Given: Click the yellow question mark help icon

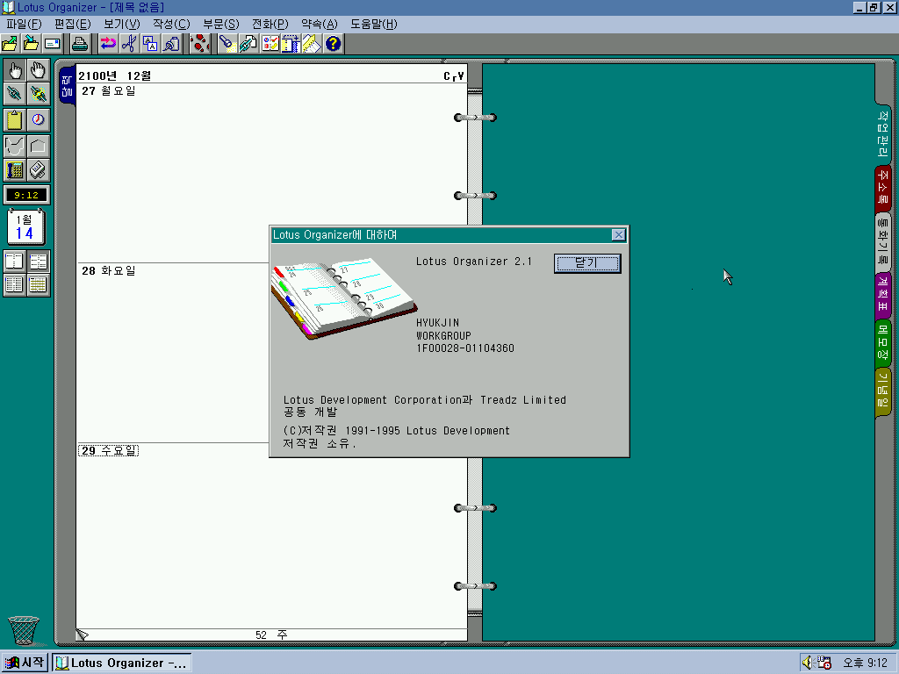Looking at the screenshot, I should point(333,44).
